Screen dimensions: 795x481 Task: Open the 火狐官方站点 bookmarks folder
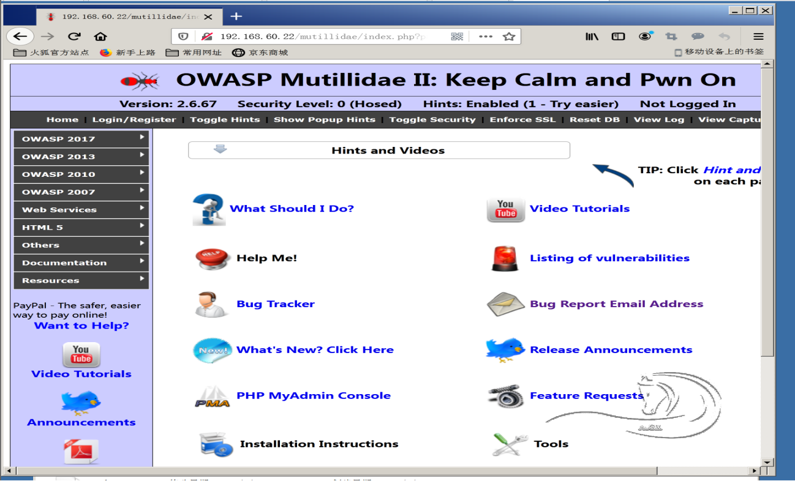pos(51,53)
